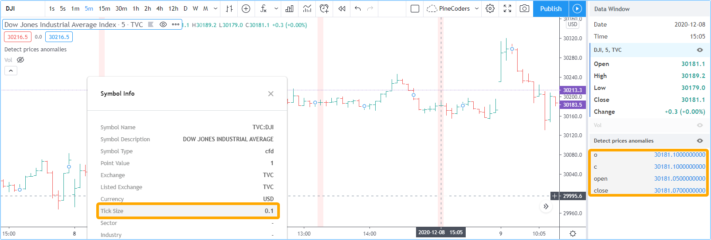Screen dimensions: 711x240
Task: Expand the time interval dropdown arrow
Action: (x=216, y=9)
